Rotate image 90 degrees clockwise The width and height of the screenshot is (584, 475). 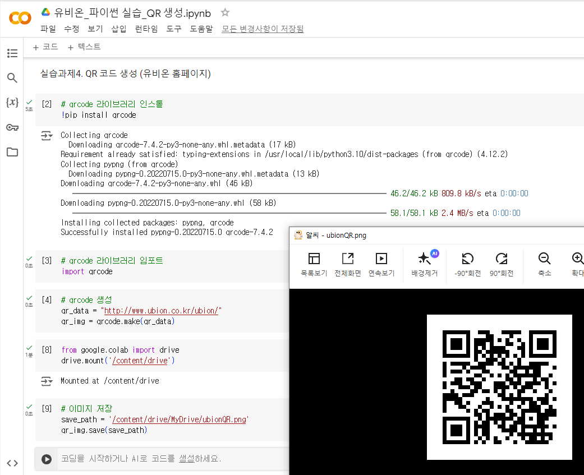click(502, 264)
